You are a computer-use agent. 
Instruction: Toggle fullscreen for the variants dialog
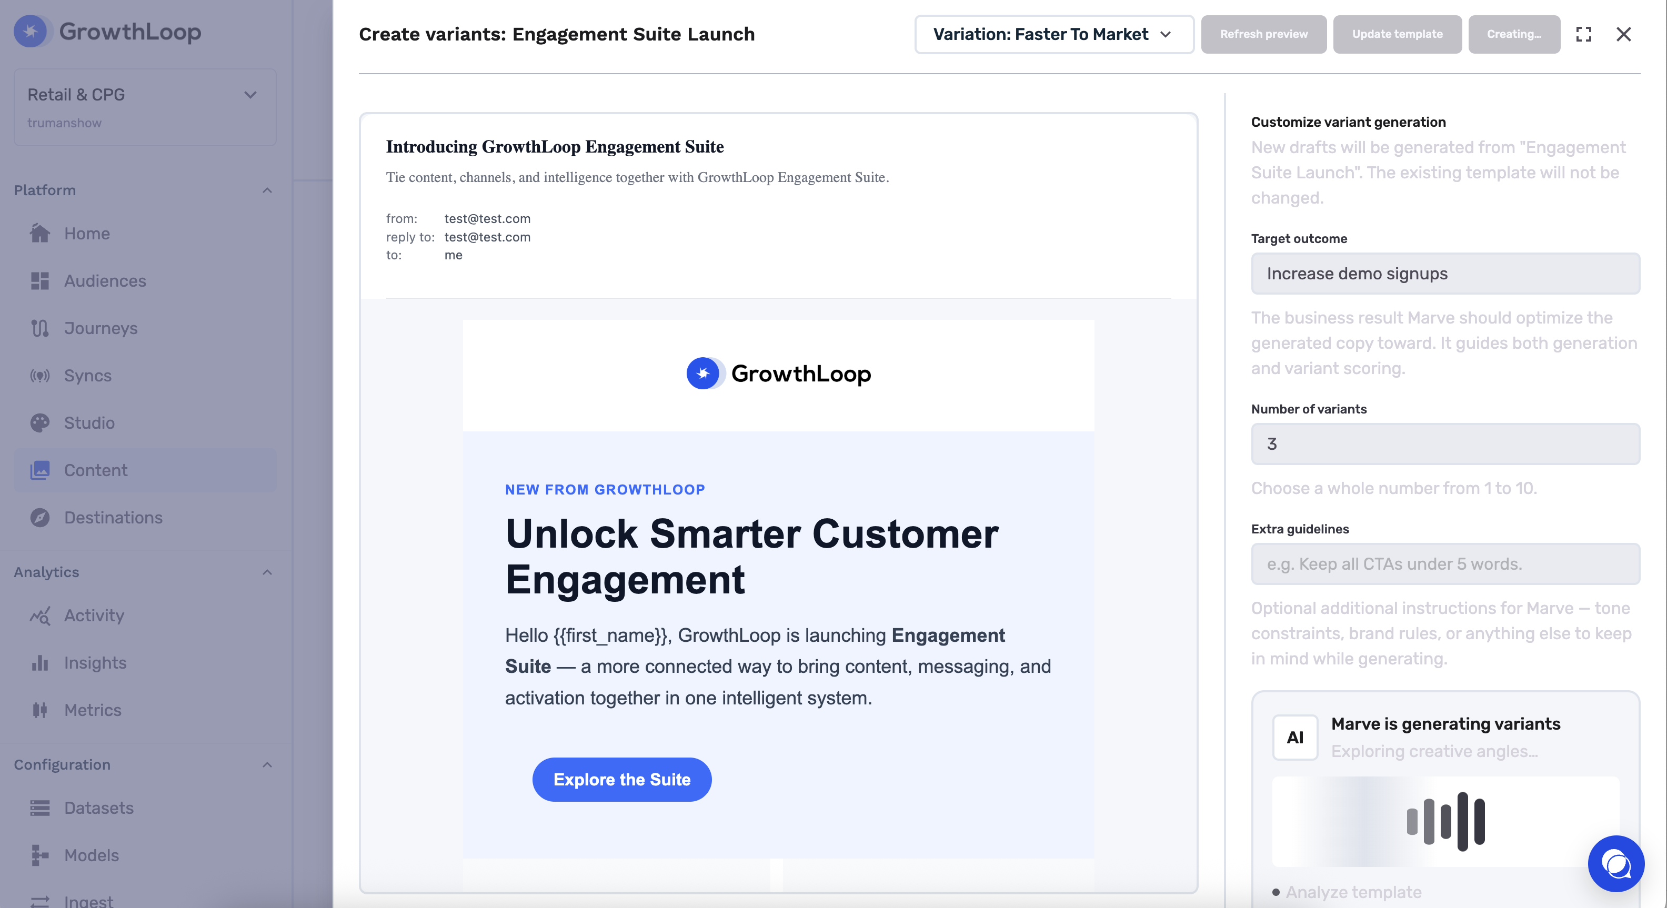[1583, 34]
